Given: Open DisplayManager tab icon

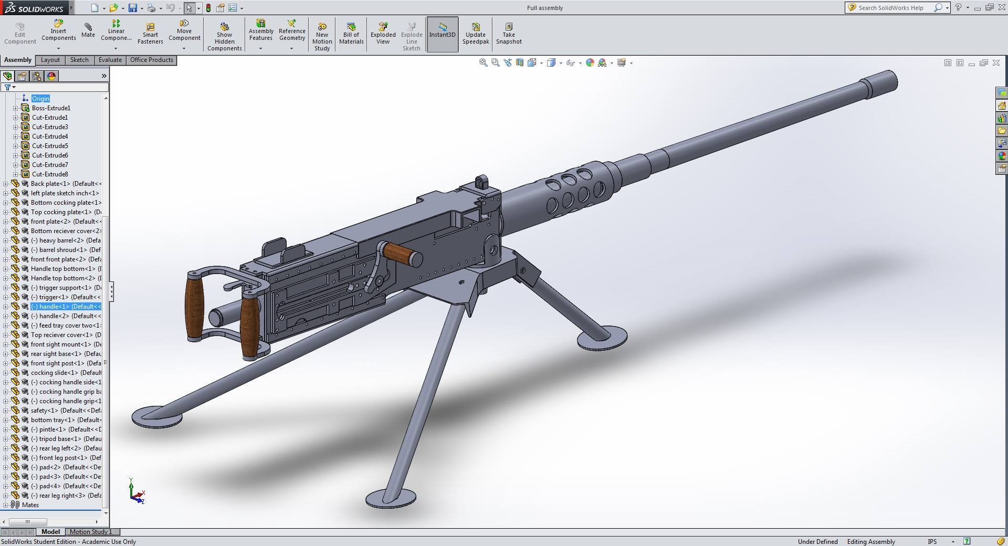Looking at the screenshot, I should click(51, 76).
